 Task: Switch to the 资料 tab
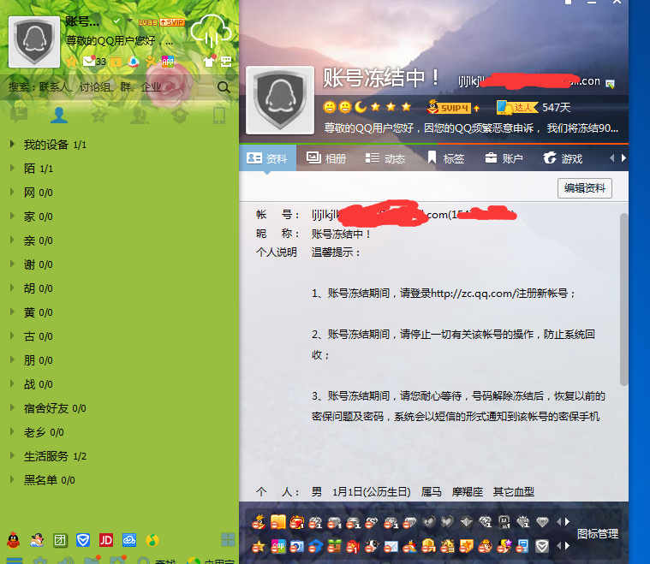pos(267,157)
